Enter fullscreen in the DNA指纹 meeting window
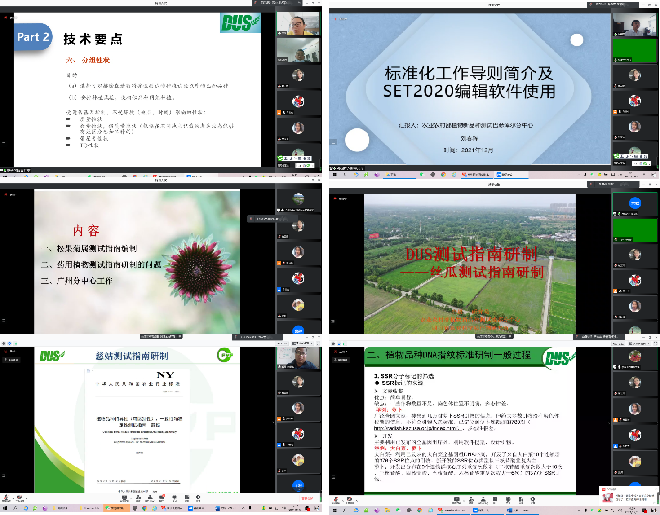 coord(655,343)
